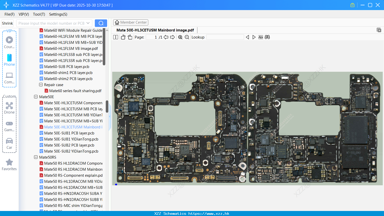Go to previous page arrow

166,37
